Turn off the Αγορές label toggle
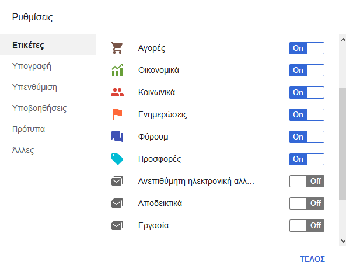Screen dimensions: 346x272 tap(307, 48)
